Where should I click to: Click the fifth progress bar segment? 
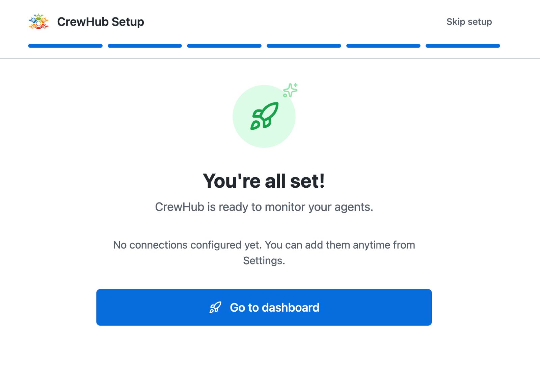383,45
